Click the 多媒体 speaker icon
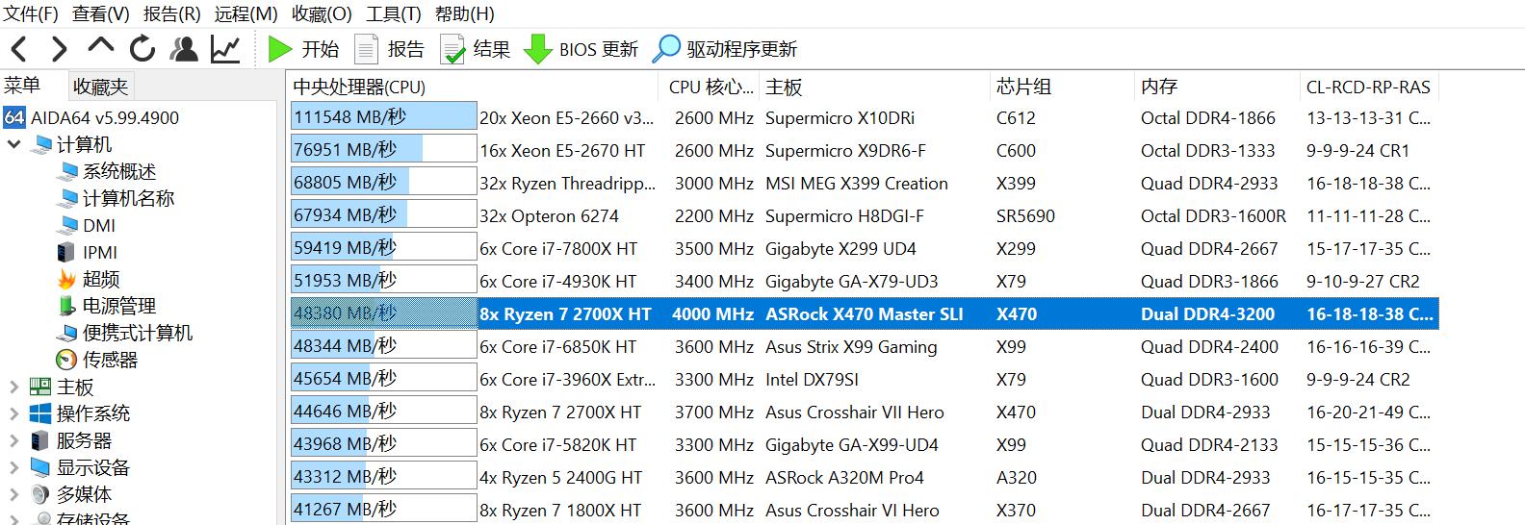The height and width of the screenshot is (525, 1525). tap(40, 494)
